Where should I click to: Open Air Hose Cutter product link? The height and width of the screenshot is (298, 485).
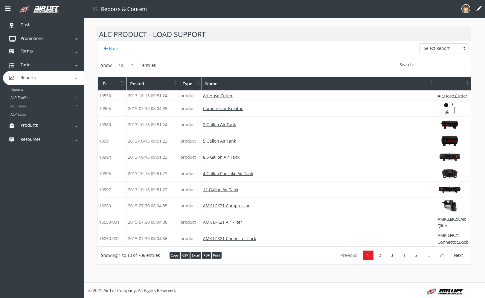pos(218,96)
